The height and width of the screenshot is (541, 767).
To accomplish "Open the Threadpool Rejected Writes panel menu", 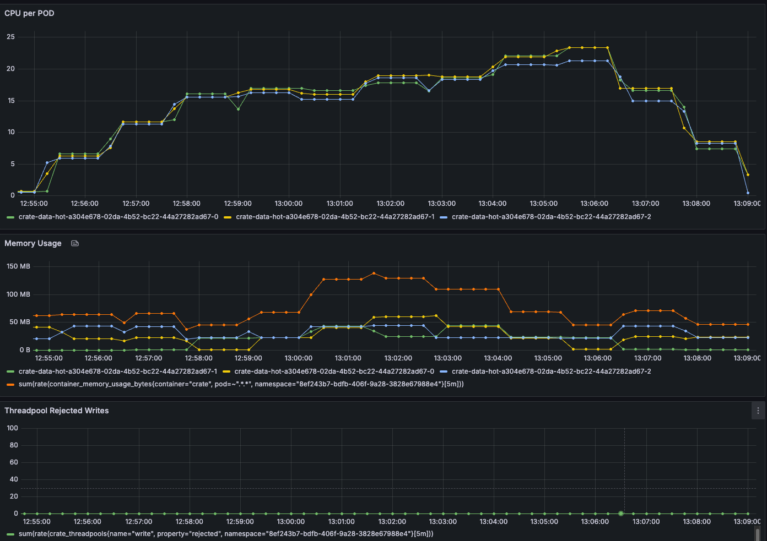I will click(x=758, y=411).
